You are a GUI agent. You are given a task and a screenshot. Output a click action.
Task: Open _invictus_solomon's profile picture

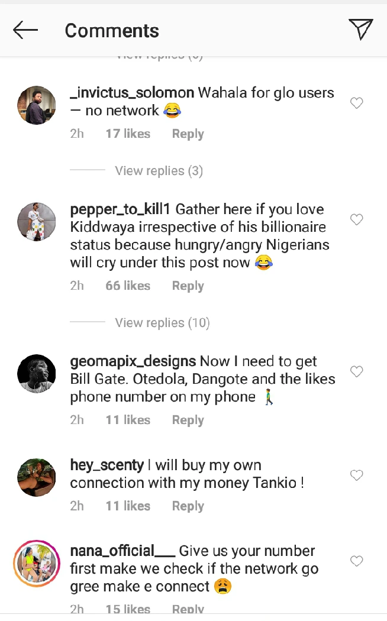coord(37,105)
